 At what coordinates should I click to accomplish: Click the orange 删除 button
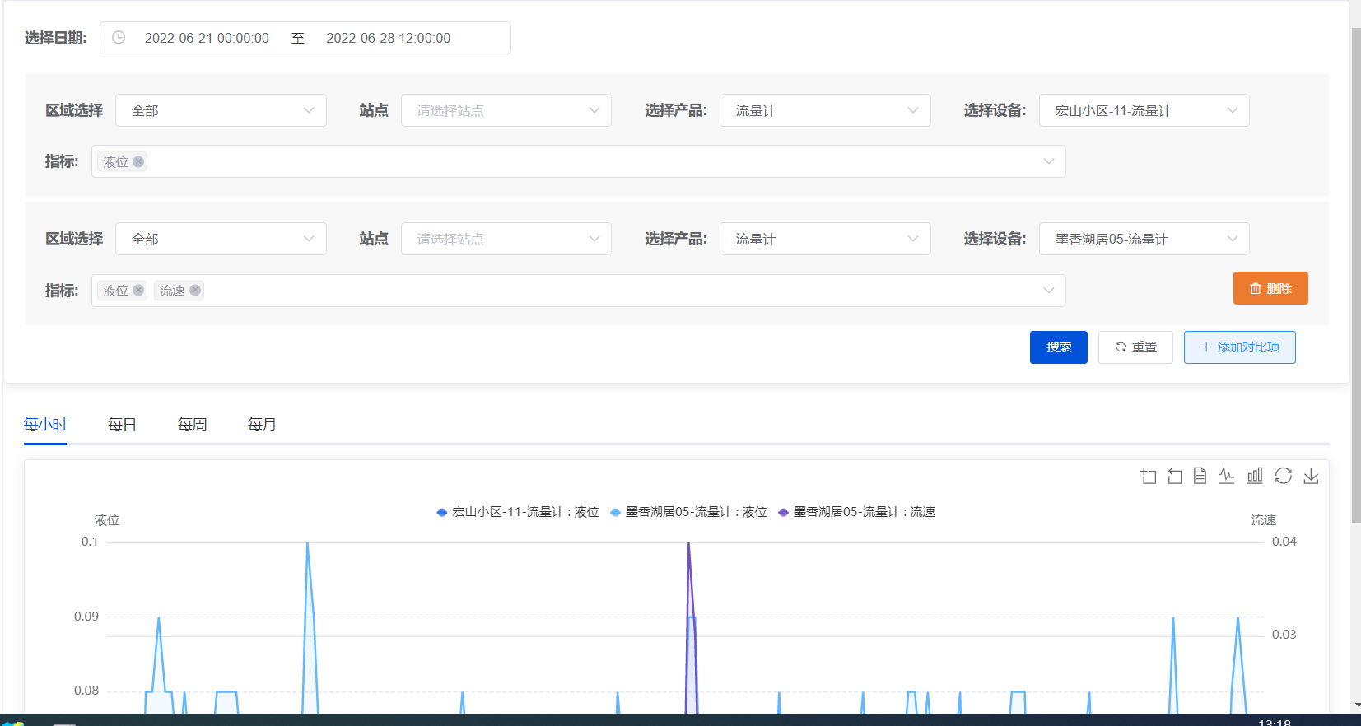pos(1270,288)
